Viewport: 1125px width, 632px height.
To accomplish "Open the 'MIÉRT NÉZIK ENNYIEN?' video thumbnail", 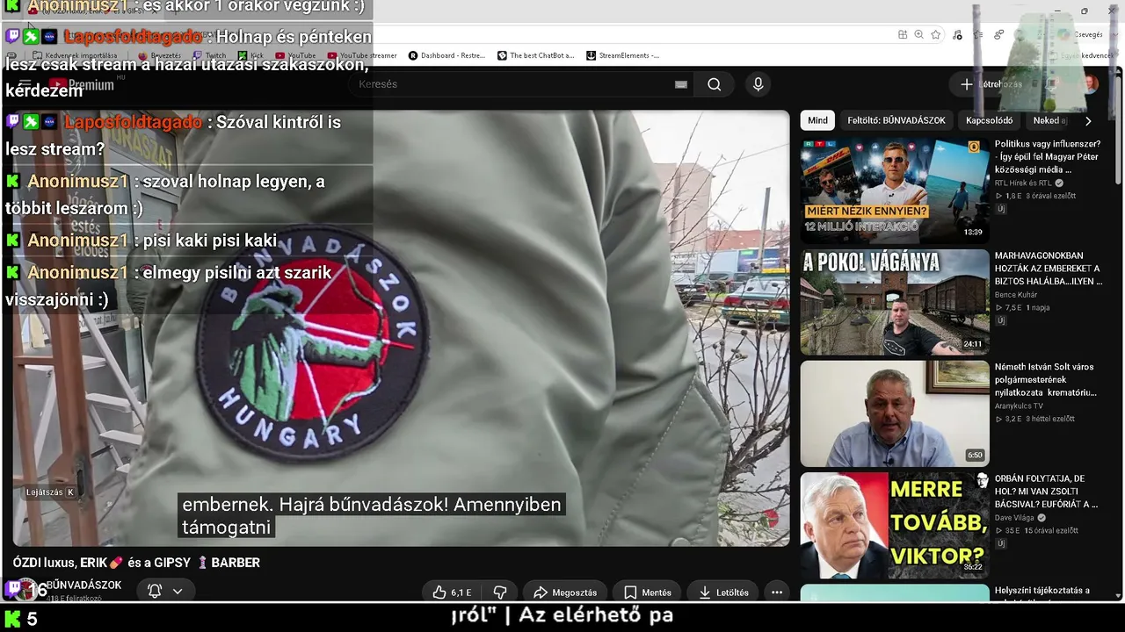I will [x=895, y=190].
